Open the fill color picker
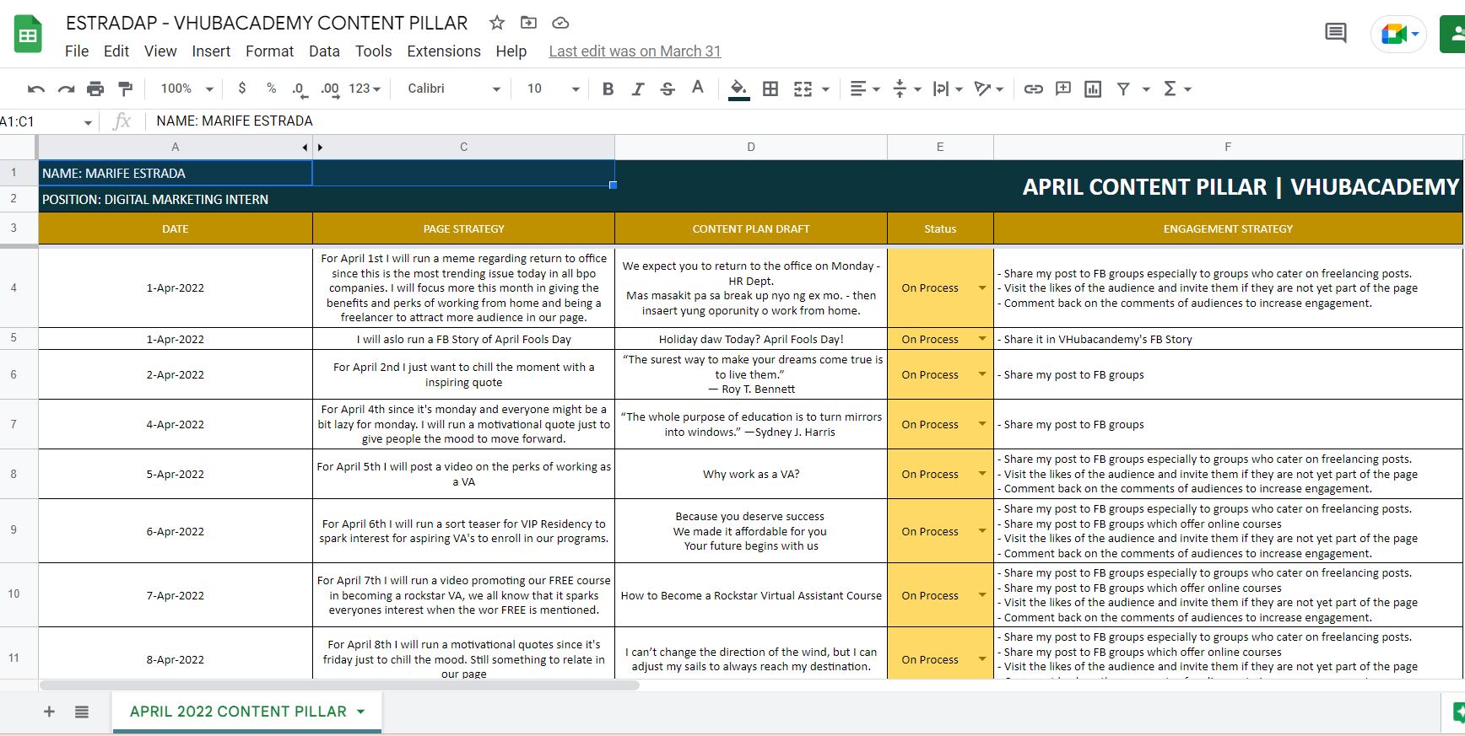Viewport: 1465px width, 736px height. pos(738,89)
